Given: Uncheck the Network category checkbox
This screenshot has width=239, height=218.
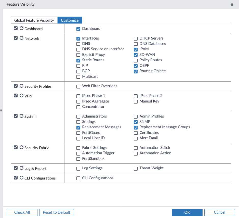Looking at the screenshot, I should 16,38.
